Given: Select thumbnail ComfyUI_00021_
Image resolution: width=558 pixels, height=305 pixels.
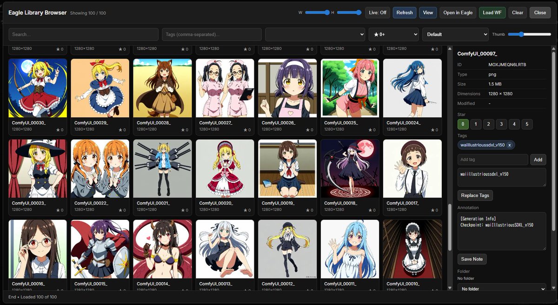Looking at the screenshot, I should coord(162,169).
